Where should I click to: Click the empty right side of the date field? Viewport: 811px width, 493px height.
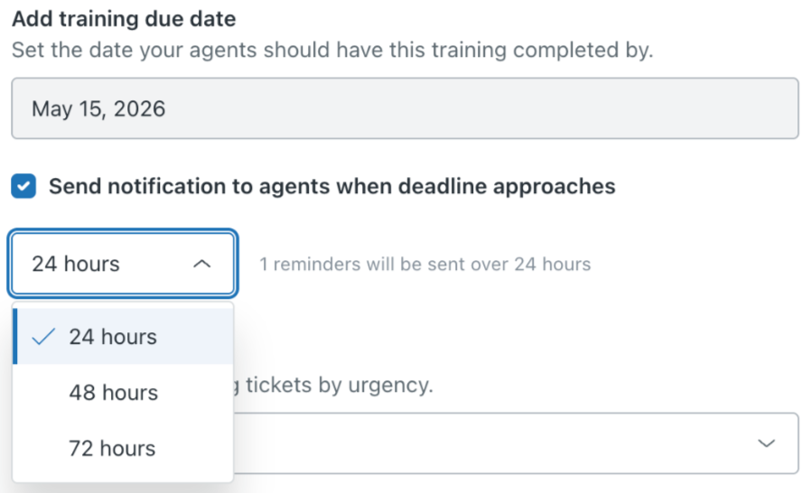coord(632,108)
